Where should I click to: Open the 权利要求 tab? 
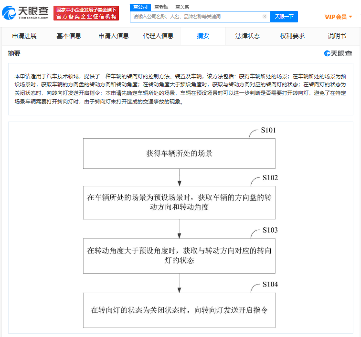click(292, 36)
